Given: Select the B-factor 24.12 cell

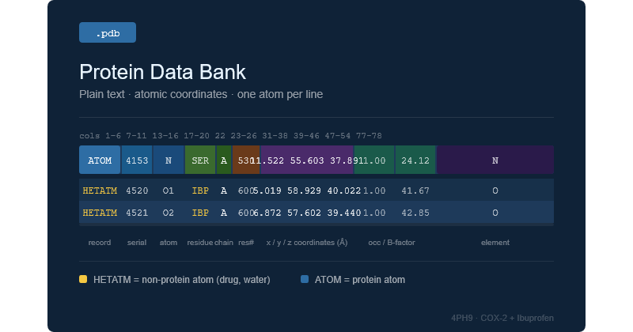Looking at the screenshot, I should 415,160.
